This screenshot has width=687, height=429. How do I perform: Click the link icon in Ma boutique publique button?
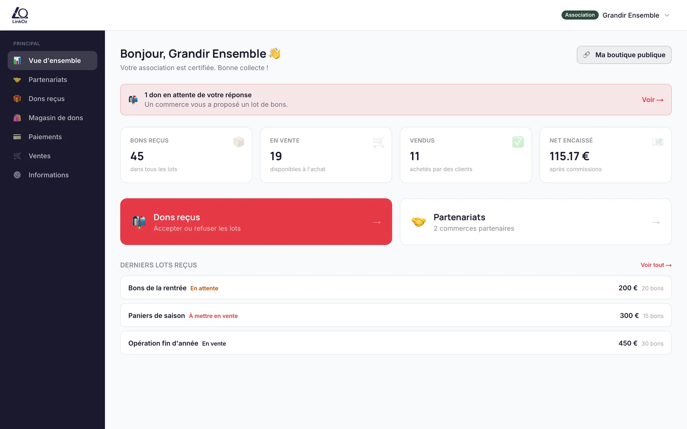click(x=586, y=55)
